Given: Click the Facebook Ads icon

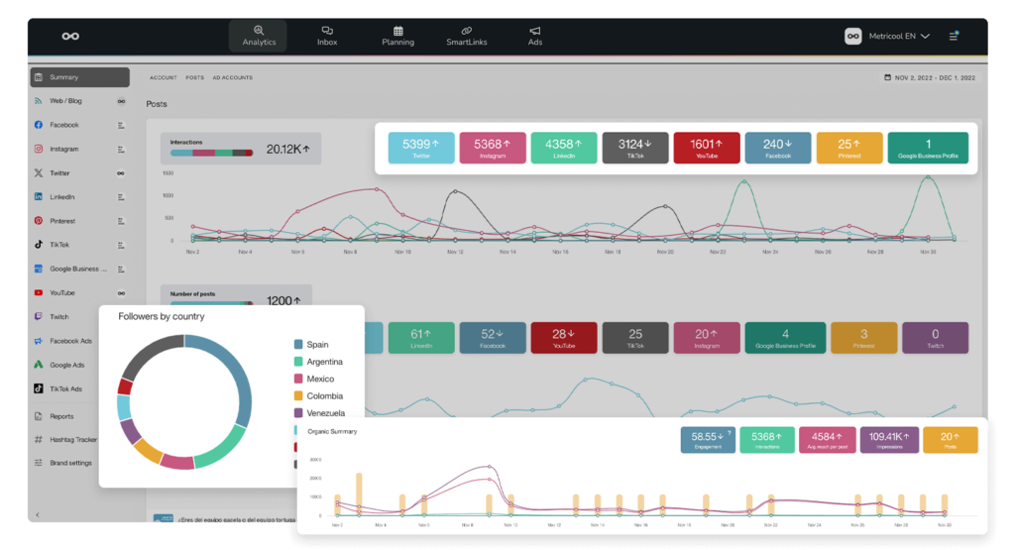Looking at the screenshot, I should (x=39, y=340).
